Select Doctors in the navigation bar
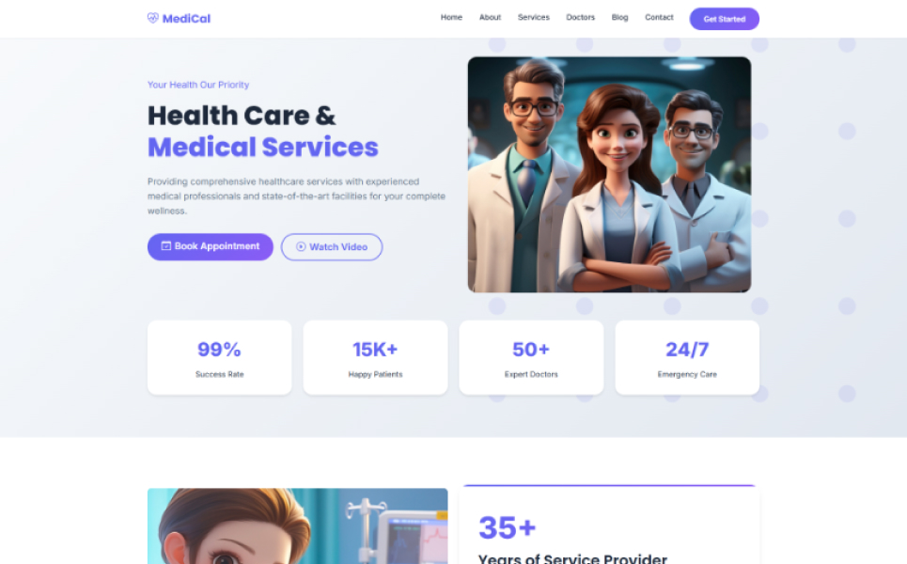 [x=580, y=17]
